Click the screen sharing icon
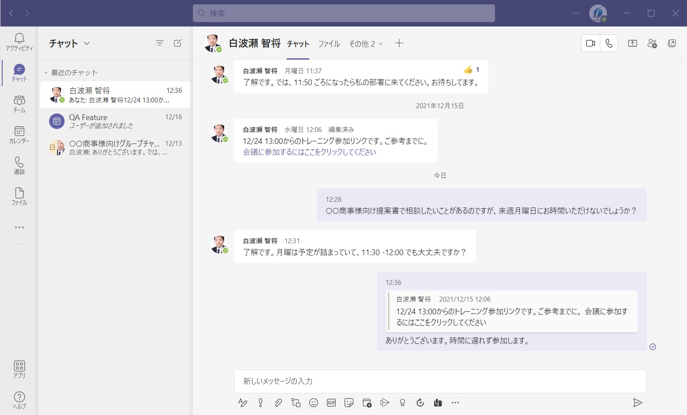Viewport: 687px width, 415px height. (632, 43)
